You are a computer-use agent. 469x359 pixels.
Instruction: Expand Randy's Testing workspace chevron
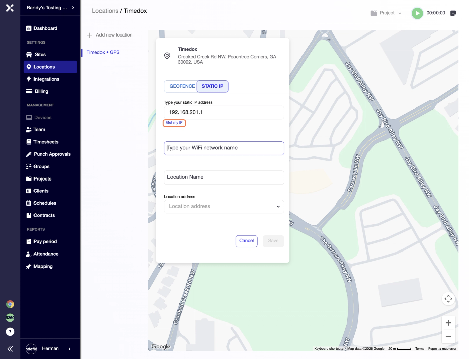(73, 8)
